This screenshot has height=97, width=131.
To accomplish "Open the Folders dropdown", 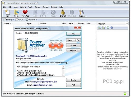I will (x=9, y=20).
